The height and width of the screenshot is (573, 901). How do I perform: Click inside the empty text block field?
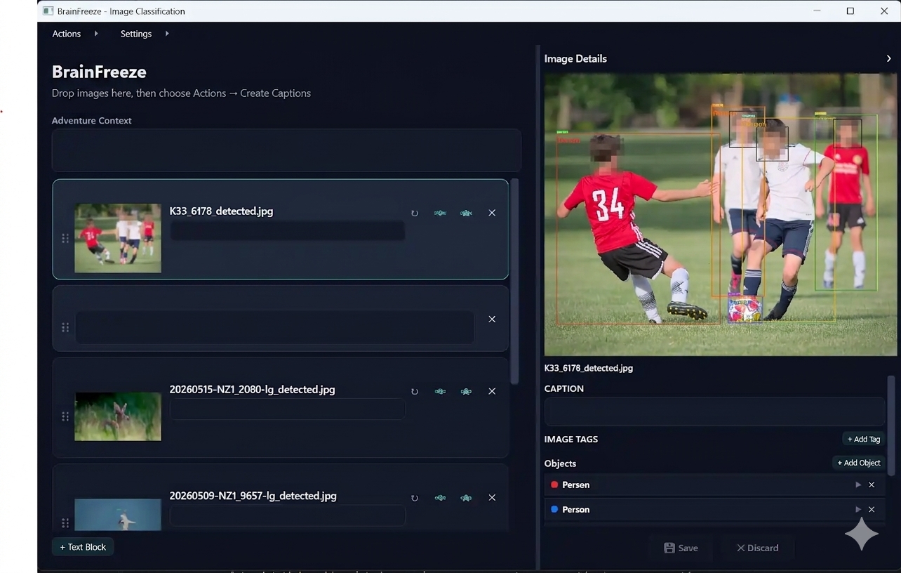275,327
